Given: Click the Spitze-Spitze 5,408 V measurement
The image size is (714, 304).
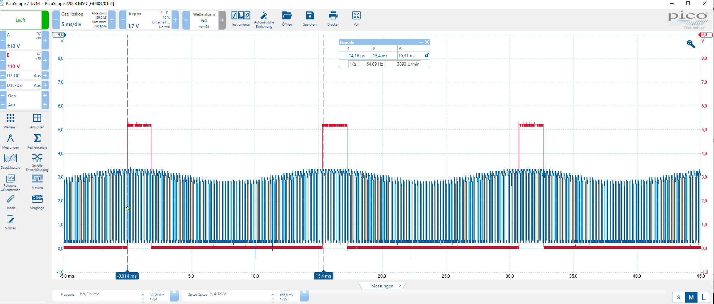Looking at the screenshot, I should coord(241,295).
